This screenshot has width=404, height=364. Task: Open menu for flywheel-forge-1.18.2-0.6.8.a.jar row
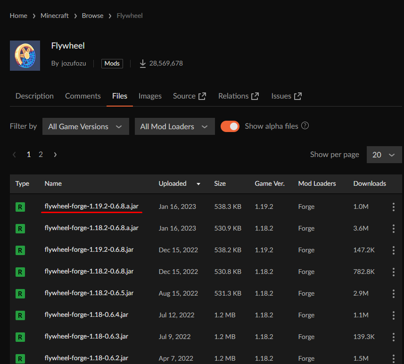coord(394,228)
